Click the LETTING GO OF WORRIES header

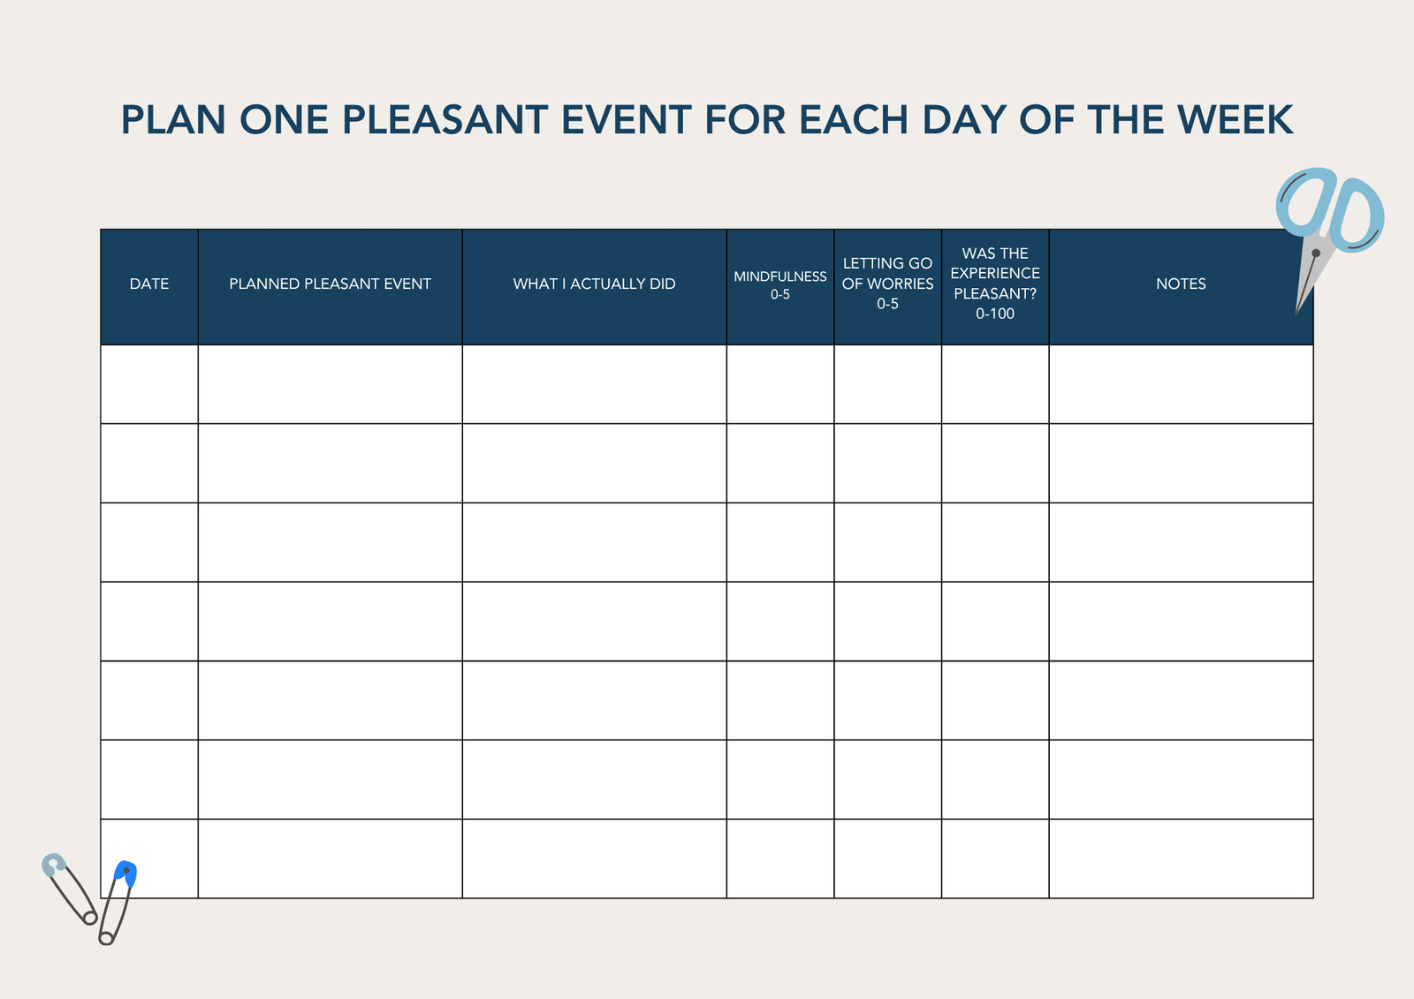click(x=887, y=284)
